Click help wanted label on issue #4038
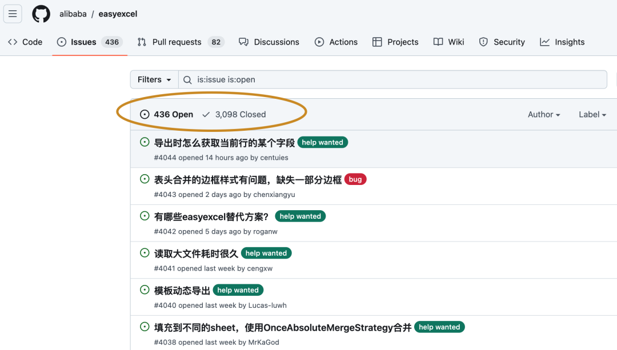 click(x=439, y=327)
